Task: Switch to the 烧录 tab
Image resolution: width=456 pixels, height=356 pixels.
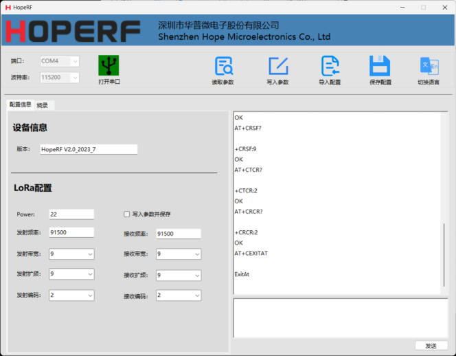Action: point(43,105)
